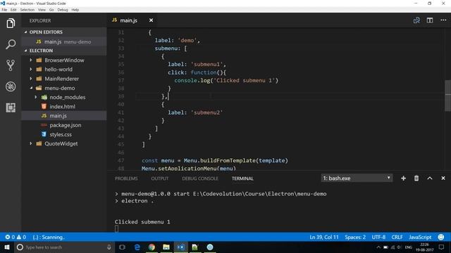The height and width of the screenshot is (253, 451).
Task: Open the Go menu
Action: (x=51, y=10)
